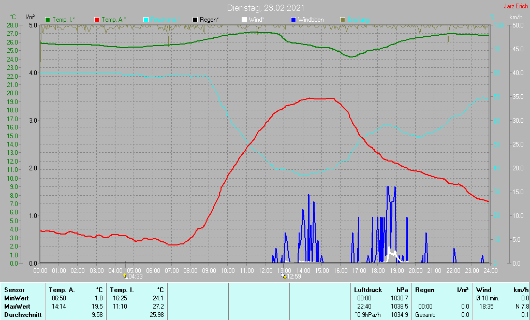Click the 06:50 minimum time cell
The width and height of the screenshot is (530, 320).
click(59, 298)
